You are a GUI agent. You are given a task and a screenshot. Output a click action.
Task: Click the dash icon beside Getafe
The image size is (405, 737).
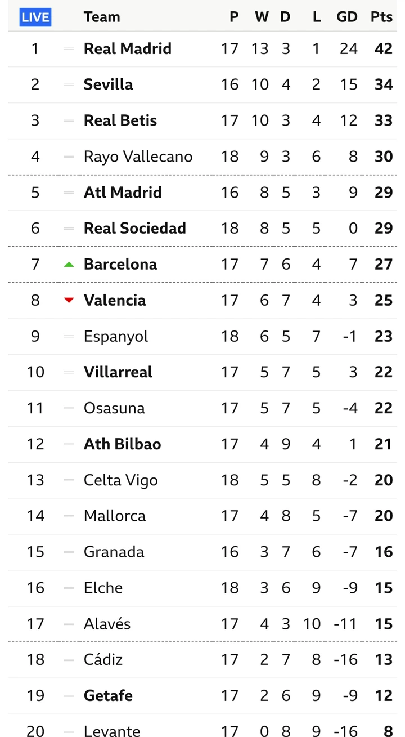pos(69,696)
